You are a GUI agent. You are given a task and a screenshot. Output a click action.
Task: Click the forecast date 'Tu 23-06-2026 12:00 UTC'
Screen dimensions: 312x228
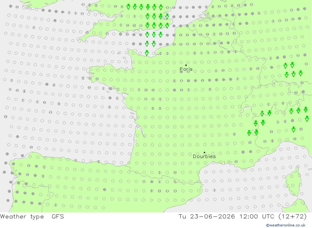pyautogui.click(x=227, y=216)
